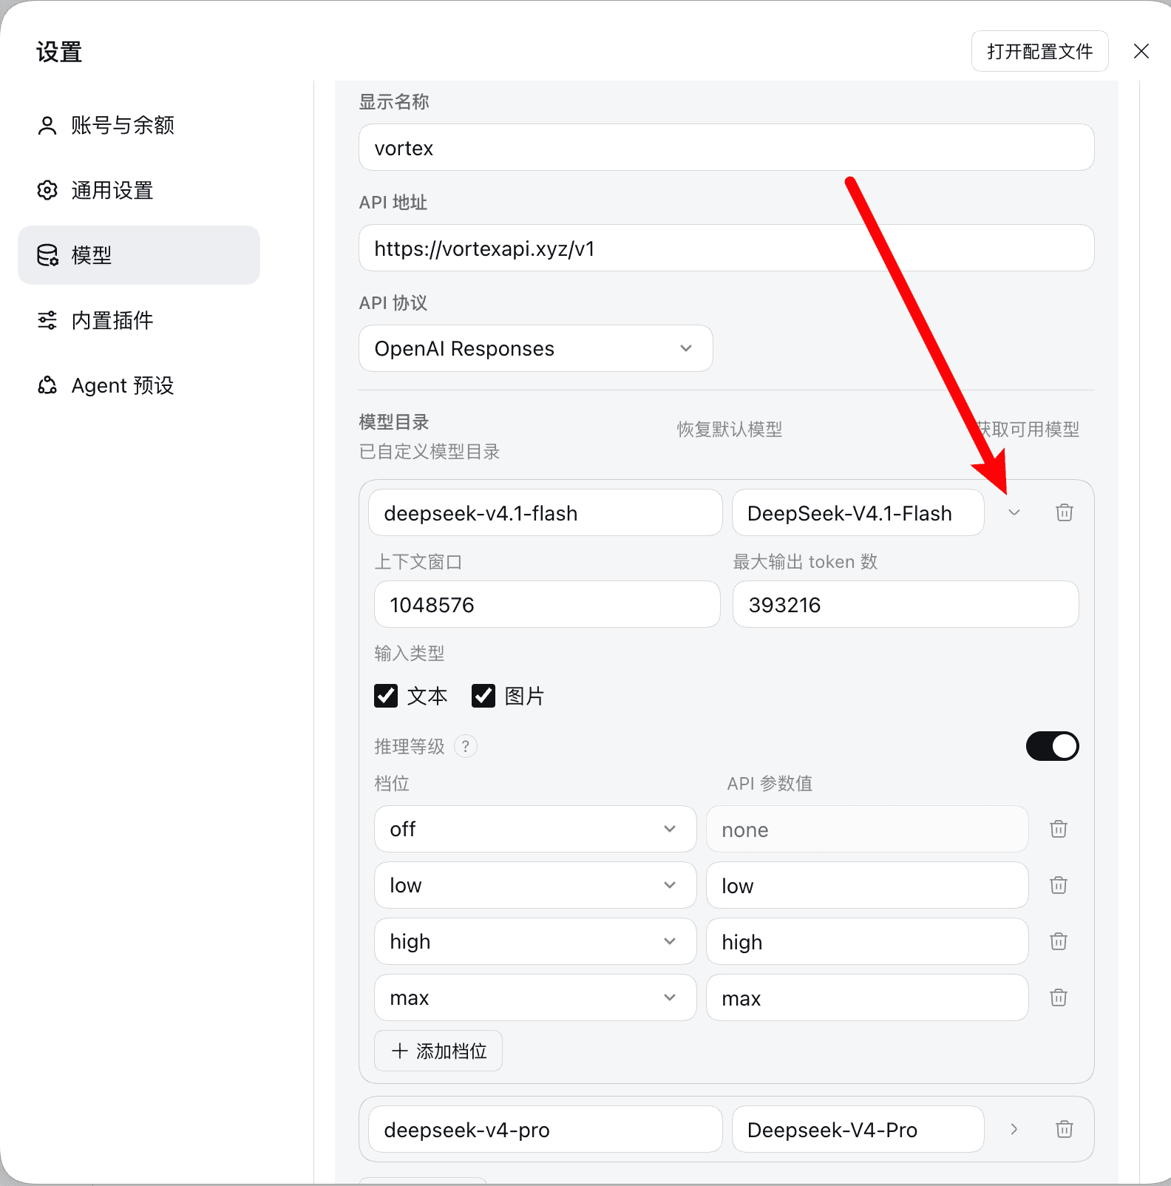Click the max API 参数值 field
This screenshot has height=1186, width=1171.
[x=867, y=997]
